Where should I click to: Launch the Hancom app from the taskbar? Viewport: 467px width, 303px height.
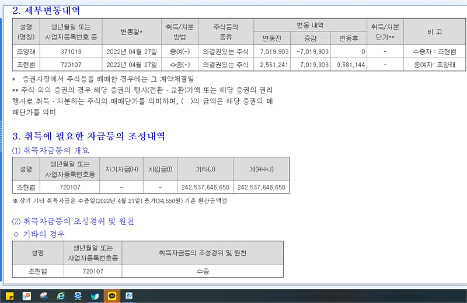[26, 296]
